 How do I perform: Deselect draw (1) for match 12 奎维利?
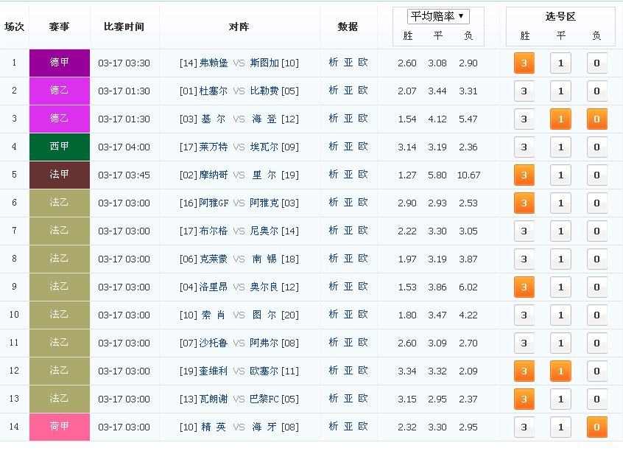[560, 371]
